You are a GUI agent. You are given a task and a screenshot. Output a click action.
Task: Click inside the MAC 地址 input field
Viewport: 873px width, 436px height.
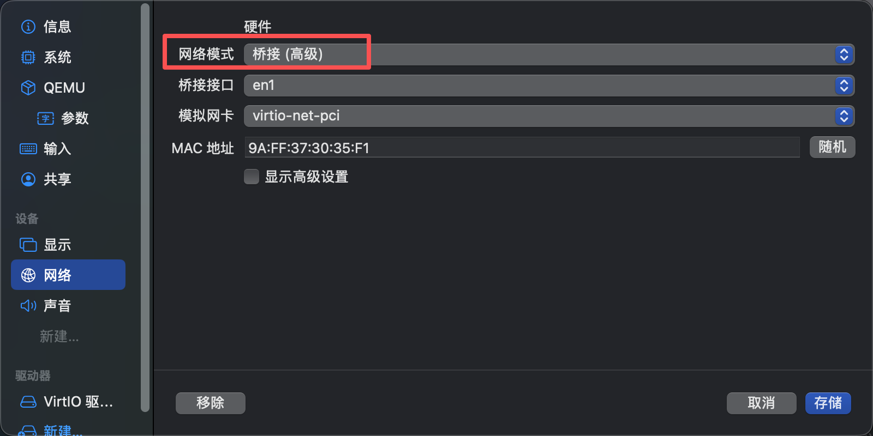[x=491, y=148]
